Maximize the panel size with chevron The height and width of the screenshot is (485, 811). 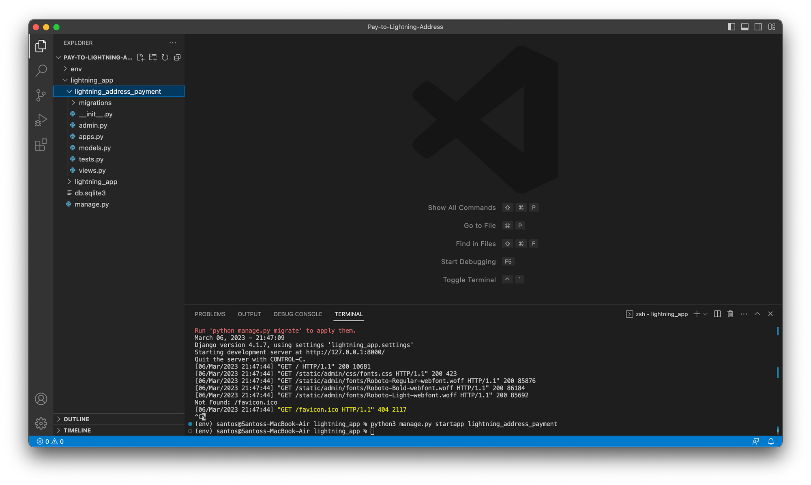[757, 314]
